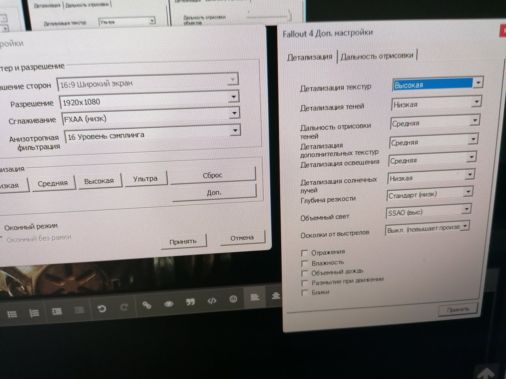Open the Детализация текстур dropdown
The height and width of the screenshot is (379, 506).
point(478,83)
